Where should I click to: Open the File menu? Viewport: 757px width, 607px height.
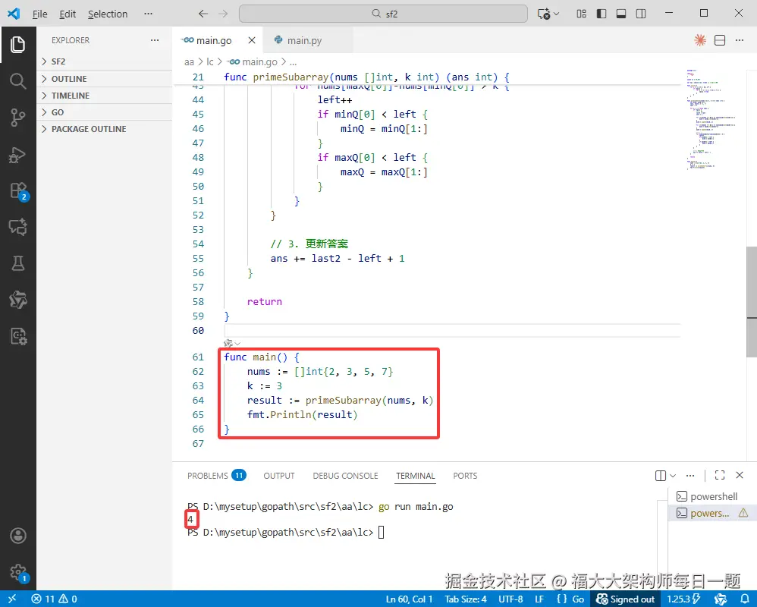[x=39, y=14]
